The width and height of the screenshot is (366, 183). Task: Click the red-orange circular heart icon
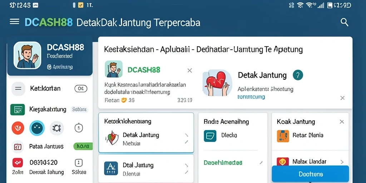click(x=18, y=128)
